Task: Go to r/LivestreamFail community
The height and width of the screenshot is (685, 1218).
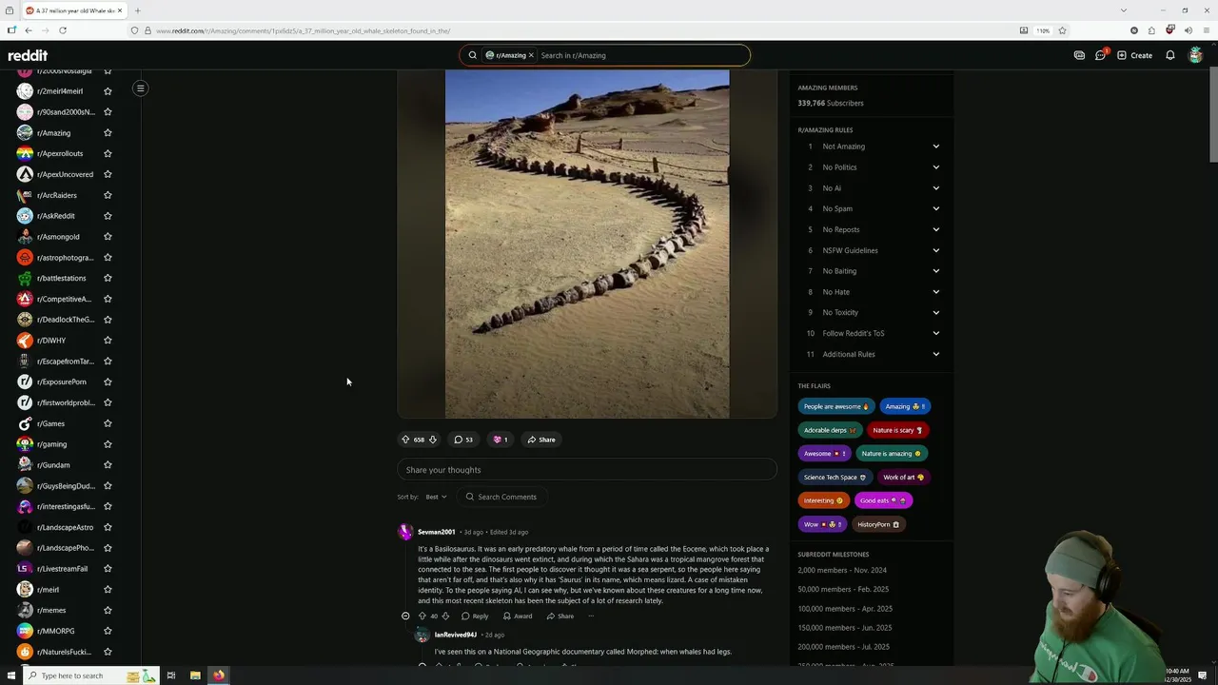Action: coord(62,569)
